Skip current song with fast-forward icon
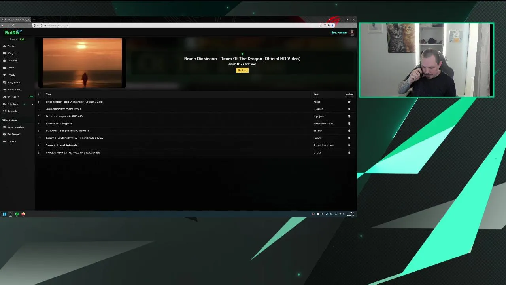 pos(349,102)
